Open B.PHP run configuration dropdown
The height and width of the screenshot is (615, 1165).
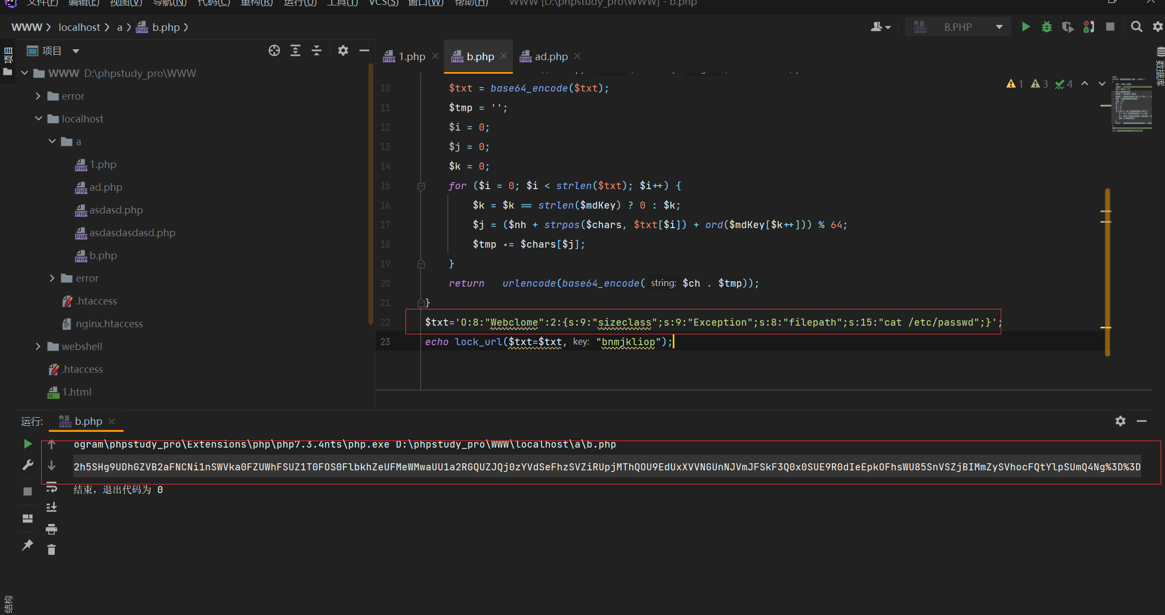(x=999, y=27)
